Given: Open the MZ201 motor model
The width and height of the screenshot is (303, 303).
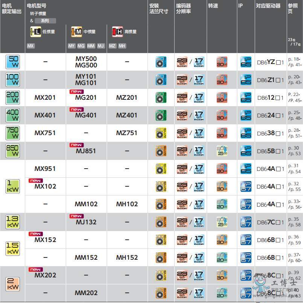Looking at the screenshot, I should click(127, 97).
